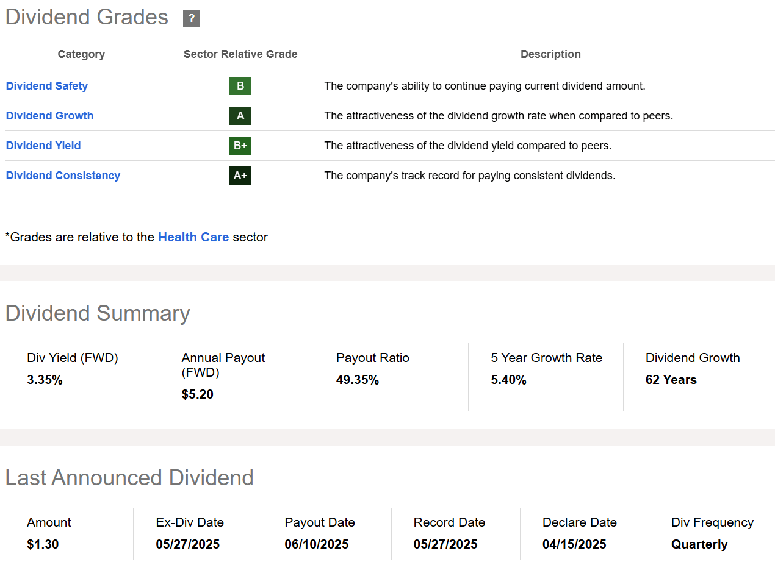Click the Quarterly Div Frequency value
775x562 pixels.
pos(699,544)
